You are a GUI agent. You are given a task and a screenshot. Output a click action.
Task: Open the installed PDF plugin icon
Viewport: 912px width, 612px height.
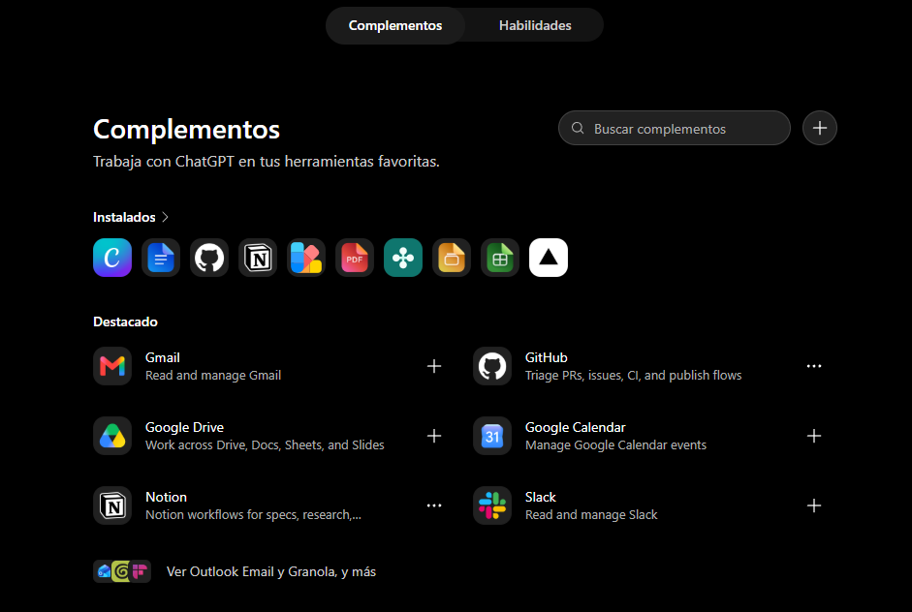tap(355, 258)
